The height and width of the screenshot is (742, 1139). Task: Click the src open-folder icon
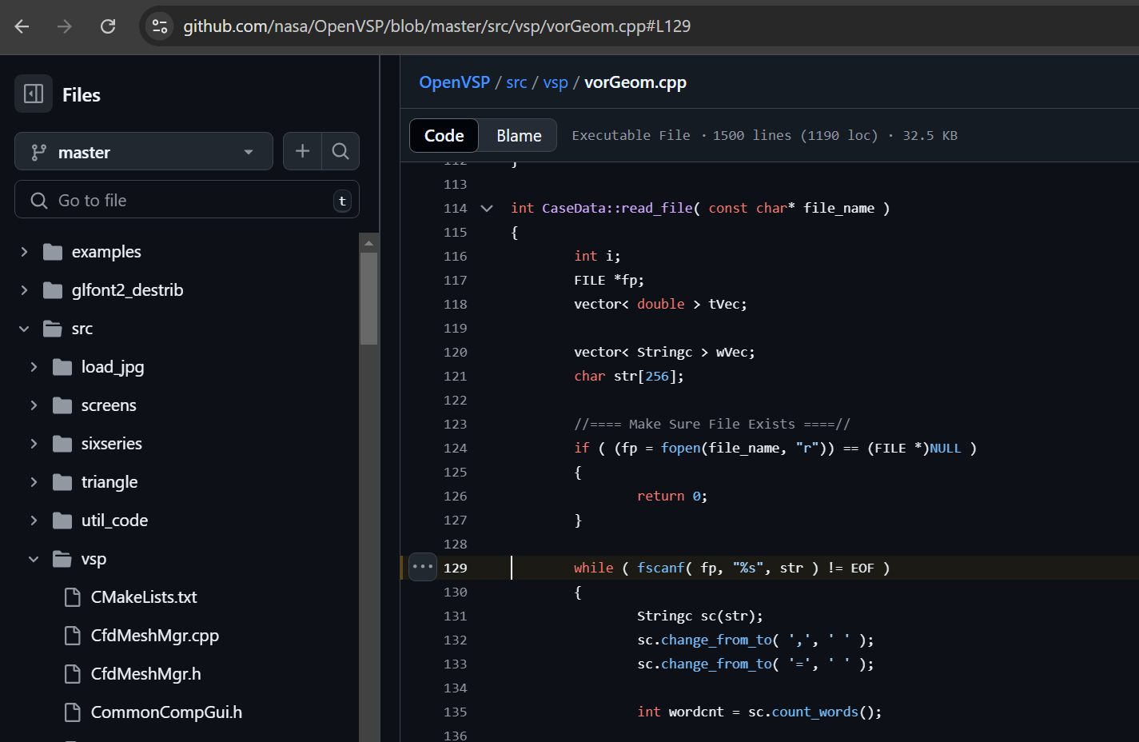click(53, 329)
